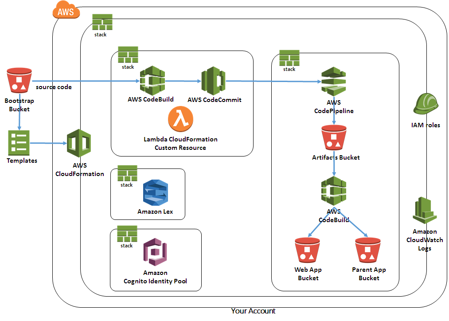The width and height of the screenshot is (449, 321).
Task: Select the CodeBuild icon below Artifacts Bucket
Action: (x=334, y=191)
